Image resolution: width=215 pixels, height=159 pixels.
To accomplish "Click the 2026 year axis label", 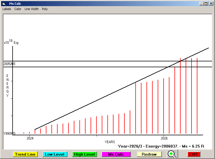I will (164, 138).
